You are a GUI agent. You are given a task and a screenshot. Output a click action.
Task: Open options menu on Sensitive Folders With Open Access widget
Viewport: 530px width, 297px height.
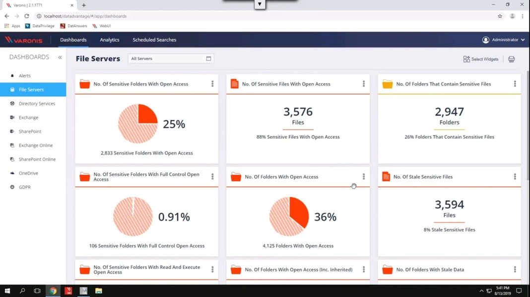point(212,84)
